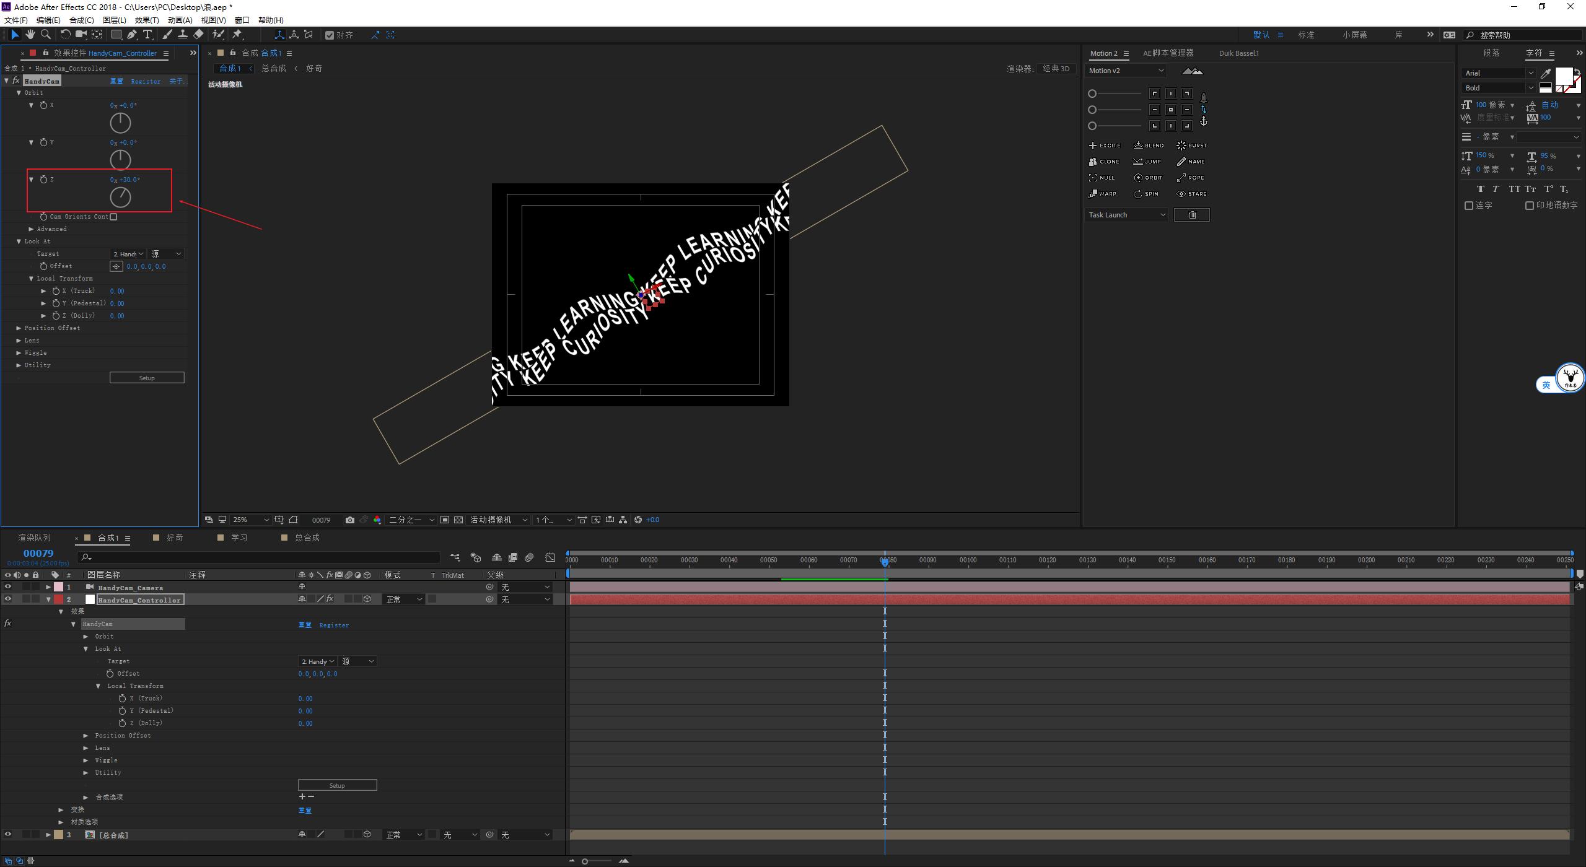Open the 25% magnification dropdown
Image resolution: width=1586 pixels, height=867 pixels.
pos(251,520)
